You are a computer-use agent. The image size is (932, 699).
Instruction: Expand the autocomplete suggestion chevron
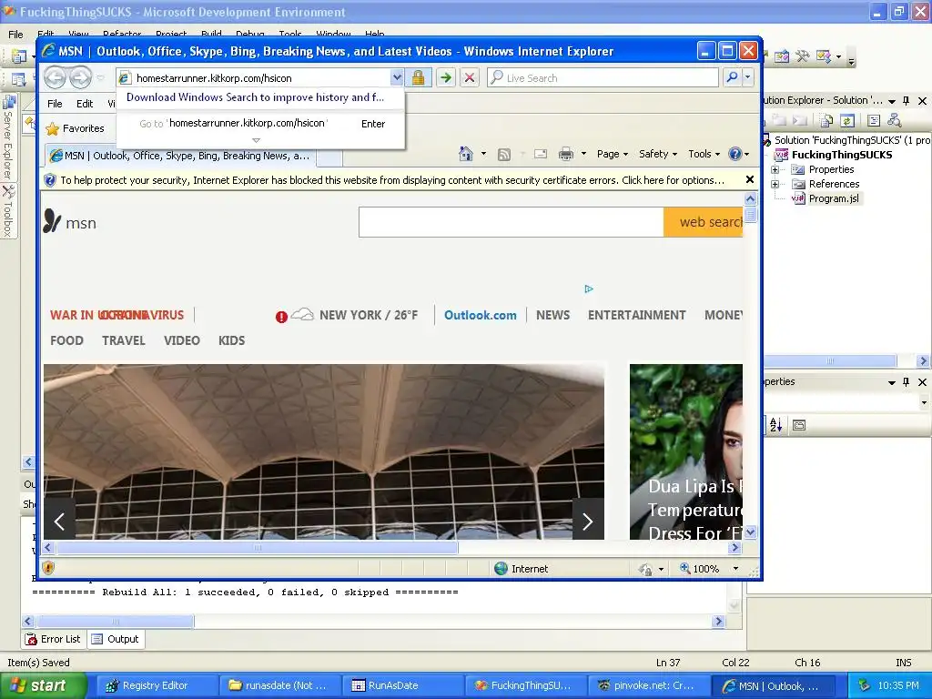coord(256,140)
